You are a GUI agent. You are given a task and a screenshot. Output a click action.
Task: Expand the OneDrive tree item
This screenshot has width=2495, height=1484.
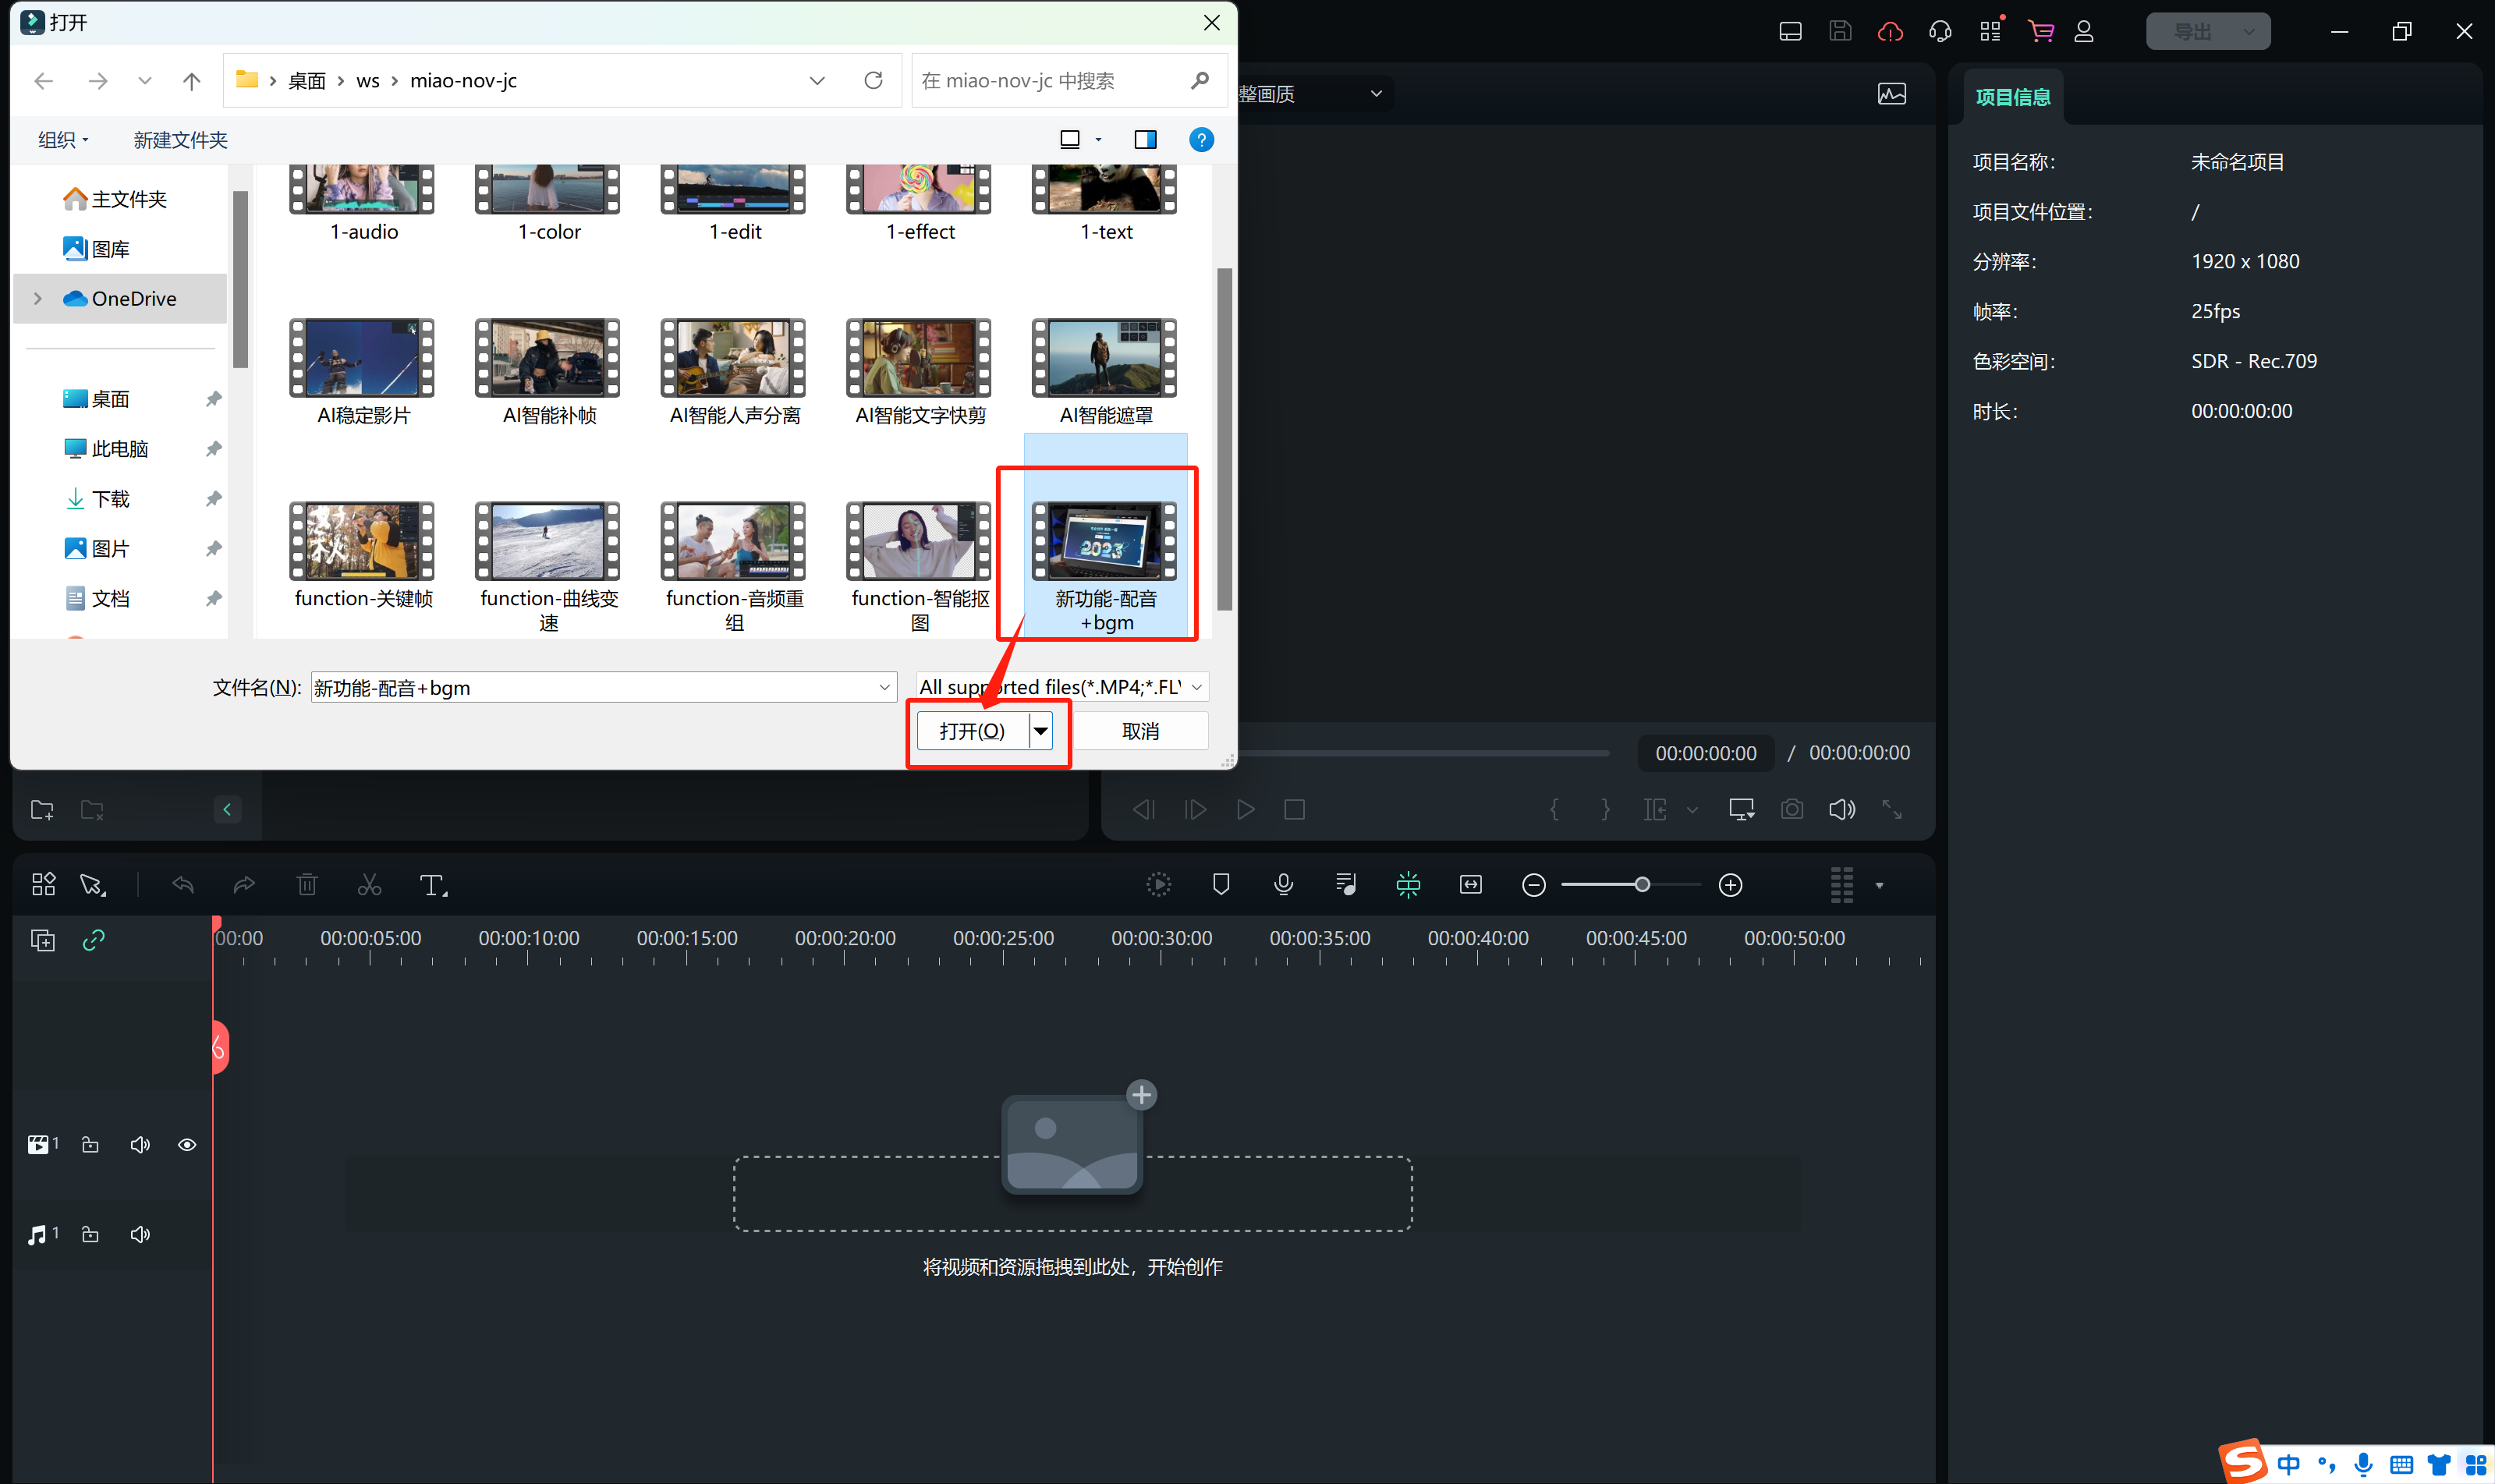(x=38, y=299)
